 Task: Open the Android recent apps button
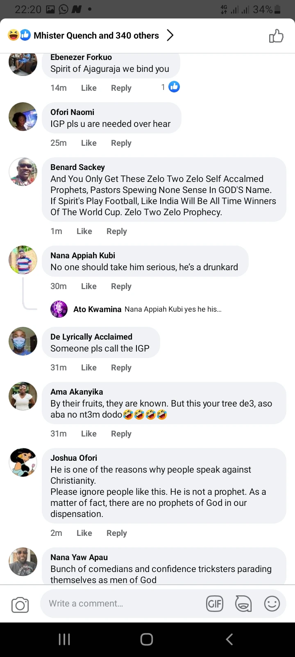point(64,639)
